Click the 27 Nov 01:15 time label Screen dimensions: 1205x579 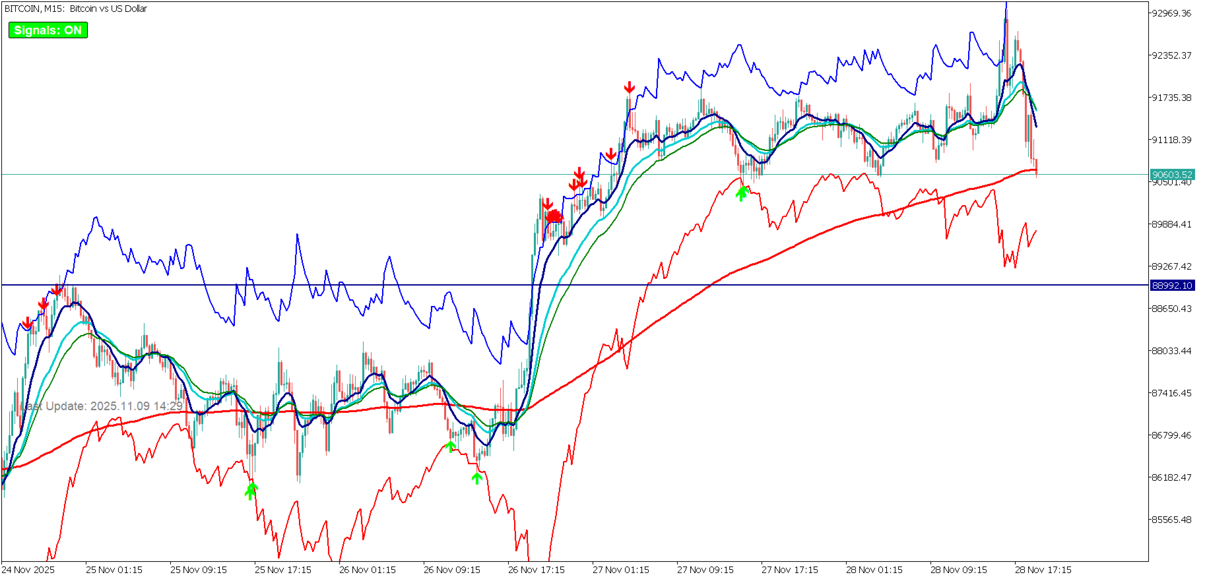(x=621, y=570)
